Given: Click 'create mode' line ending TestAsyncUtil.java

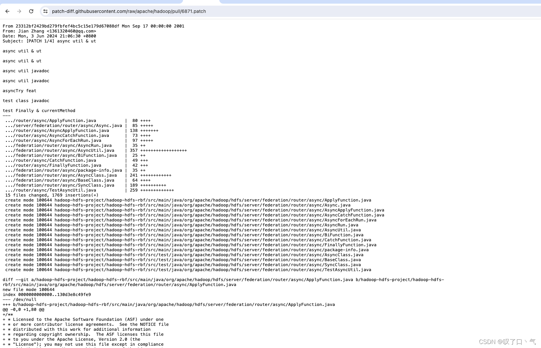Looking at the screenshot, I should click(188, 270).
